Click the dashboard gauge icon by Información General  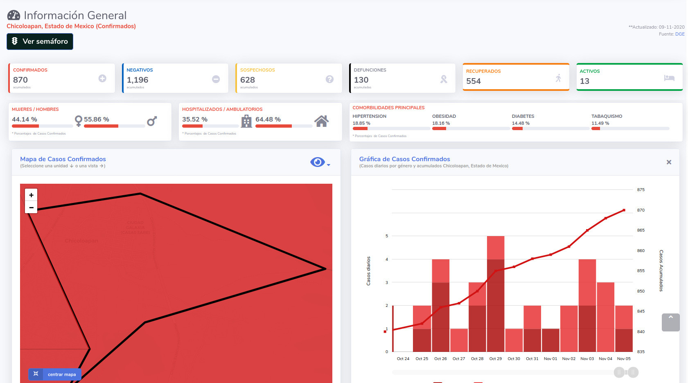click(x=14, y=16)
